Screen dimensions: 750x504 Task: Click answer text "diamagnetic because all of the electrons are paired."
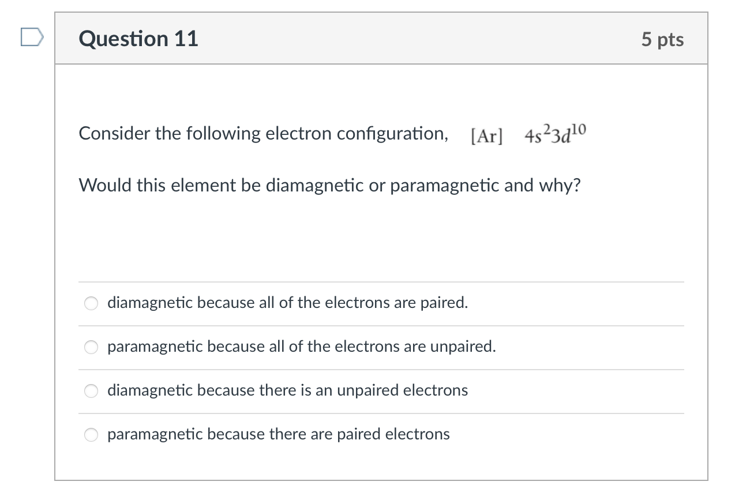pos(287,303)
